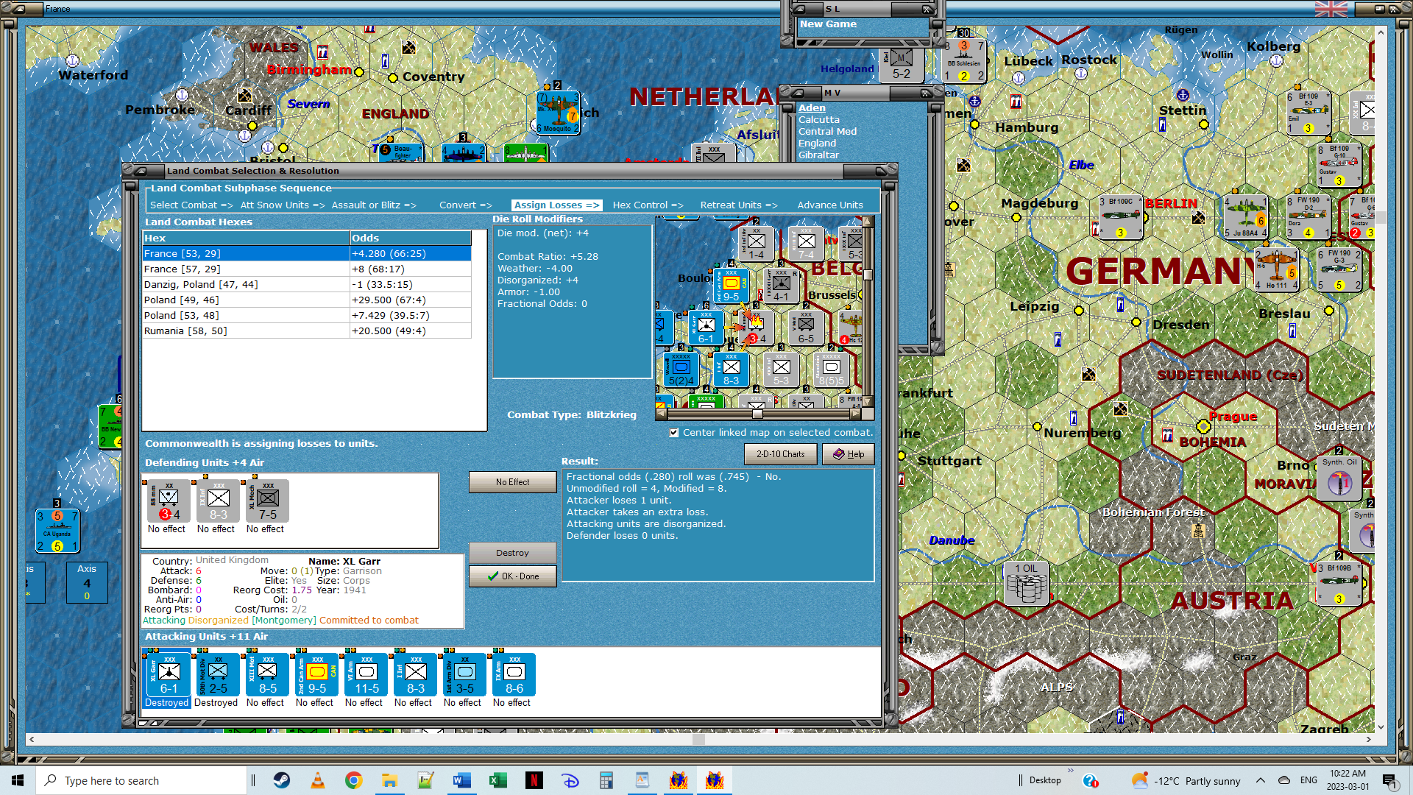Click Calcutta in the M V list
1413x795 pixels.
pyautogui.click(x=818, y=120)
